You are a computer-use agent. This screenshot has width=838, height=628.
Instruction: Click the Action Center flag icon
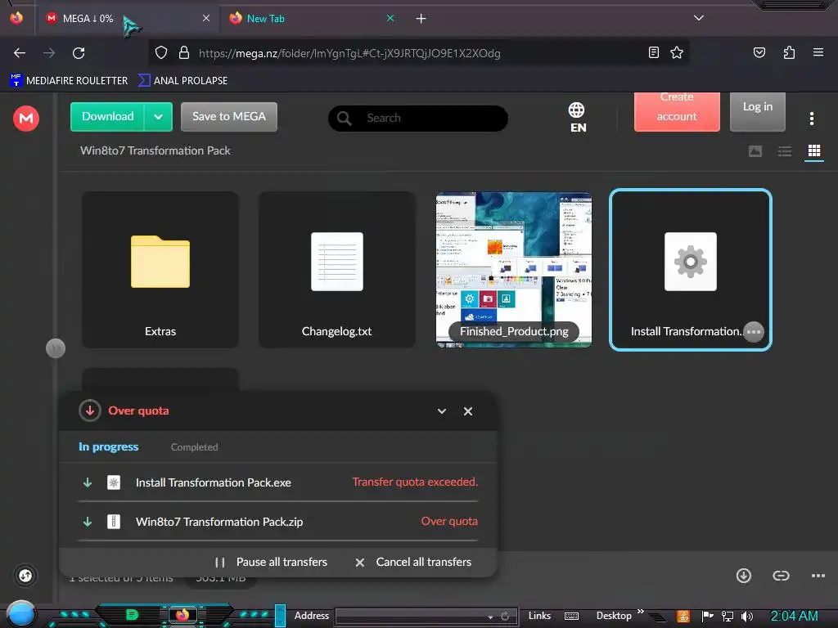(707, 617)
